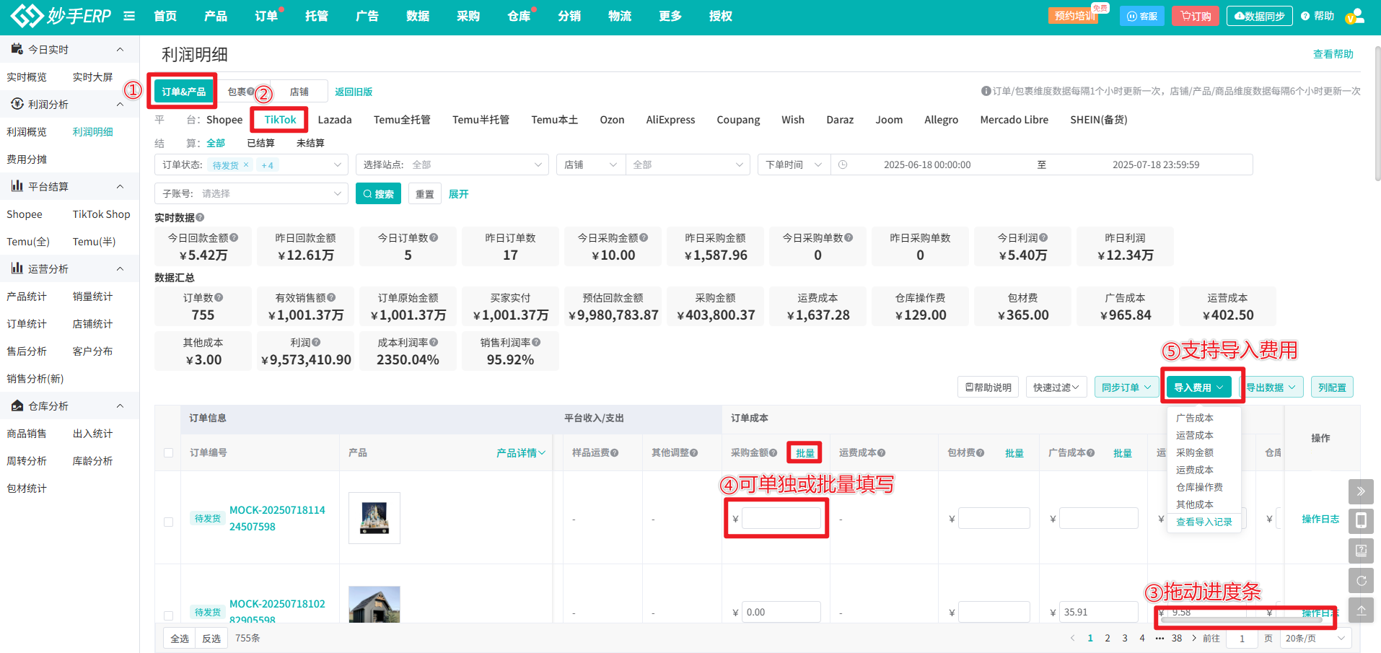
Task: Open the 订单&产品 tab
Action: click(183, 92)
